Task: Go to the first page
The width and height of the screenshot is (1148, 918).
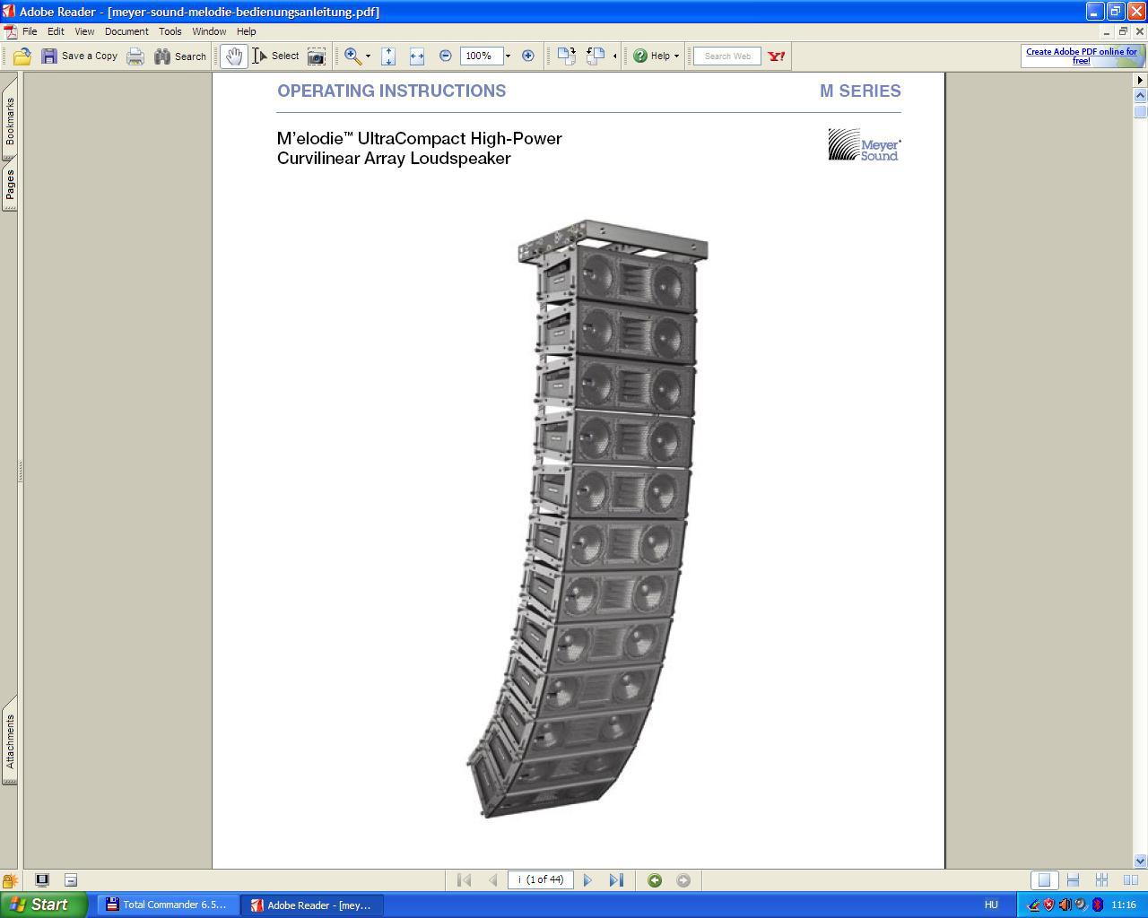Action: pos(464,880)
